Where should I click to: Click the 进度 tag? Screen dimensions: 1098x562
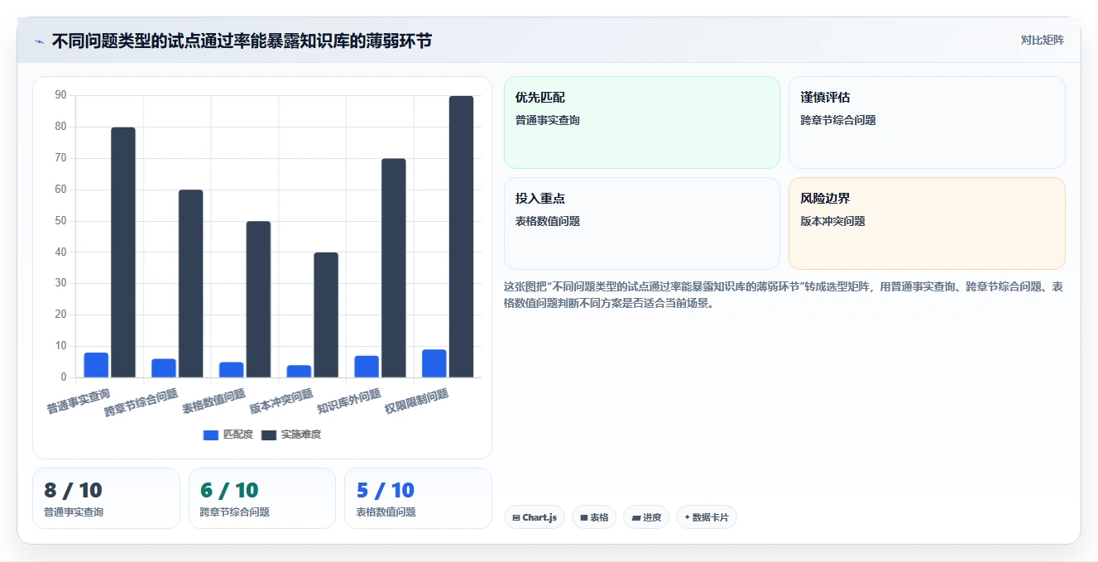coord(646,517)
